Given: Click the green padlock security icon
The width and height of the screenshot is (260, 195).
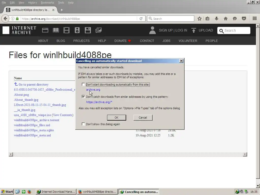Looking at the screenshot, I should click(17, 19).
